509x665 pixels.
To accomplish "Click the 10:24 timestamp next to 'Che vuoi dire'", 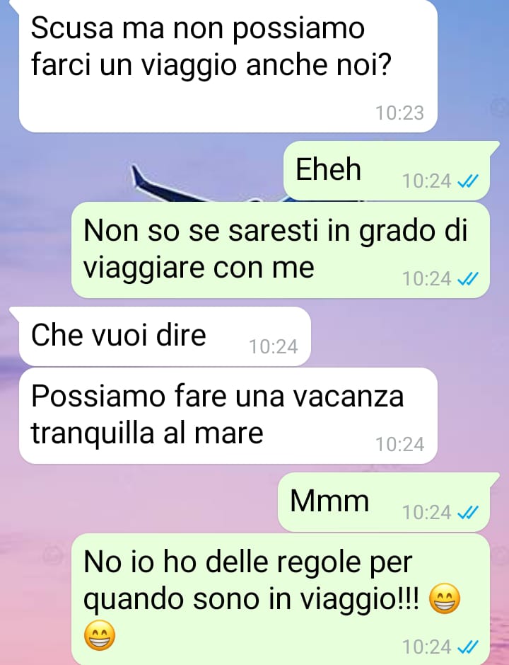I will [x=273, y=346].
